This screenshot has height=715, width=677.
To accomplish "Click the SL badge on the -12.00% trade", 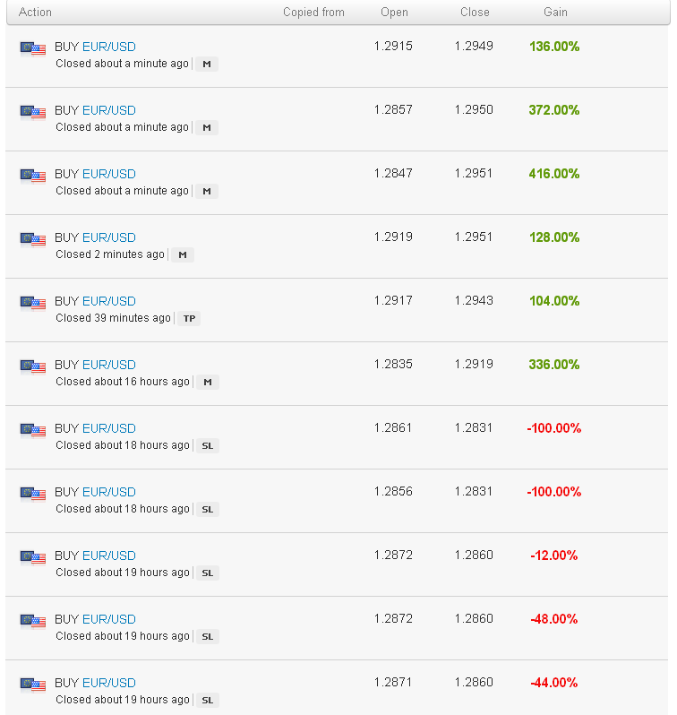I will (x=208, y=573).
